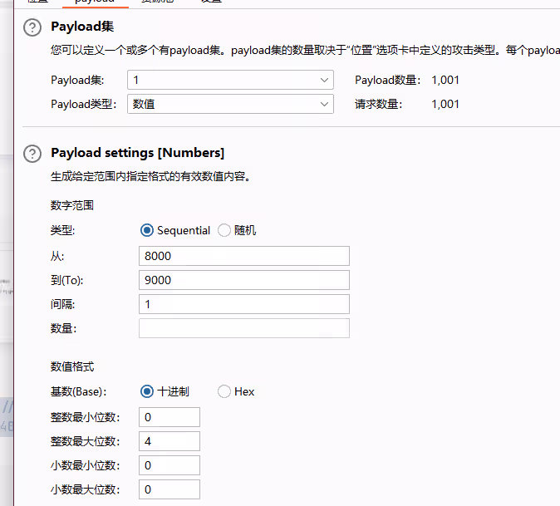Open the 设置 tab
Viewport: 560px width, 506px height.
pos(211,2)
